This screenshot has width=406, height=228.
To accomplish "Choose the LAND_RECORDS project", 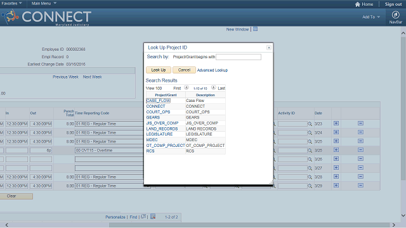I will tap(162, 129).
